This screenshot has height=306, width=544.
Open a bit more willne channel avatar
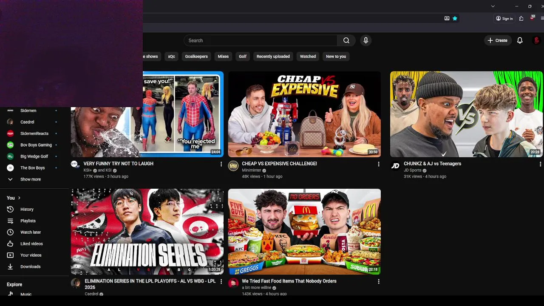[233, 283]
